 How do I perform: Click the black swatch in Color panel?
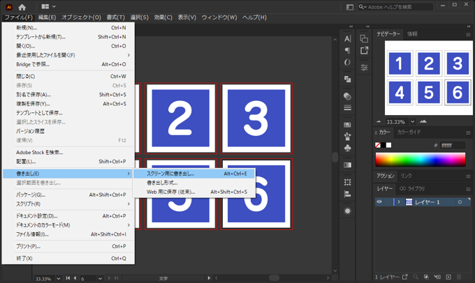[383, 145]
